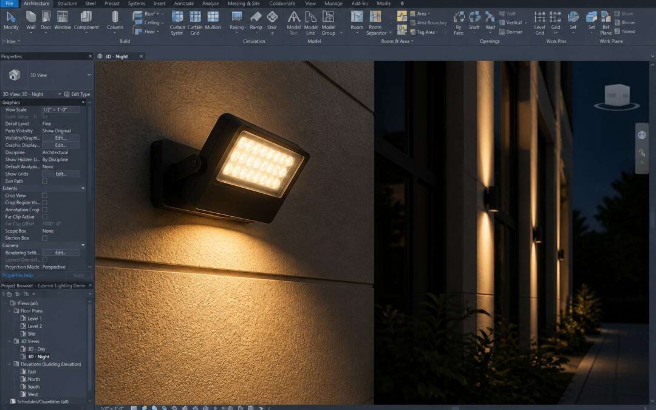Check the Annotation Crop box
Screen dimensions: 656x410
pyautogui.click(x=45, y=210)
